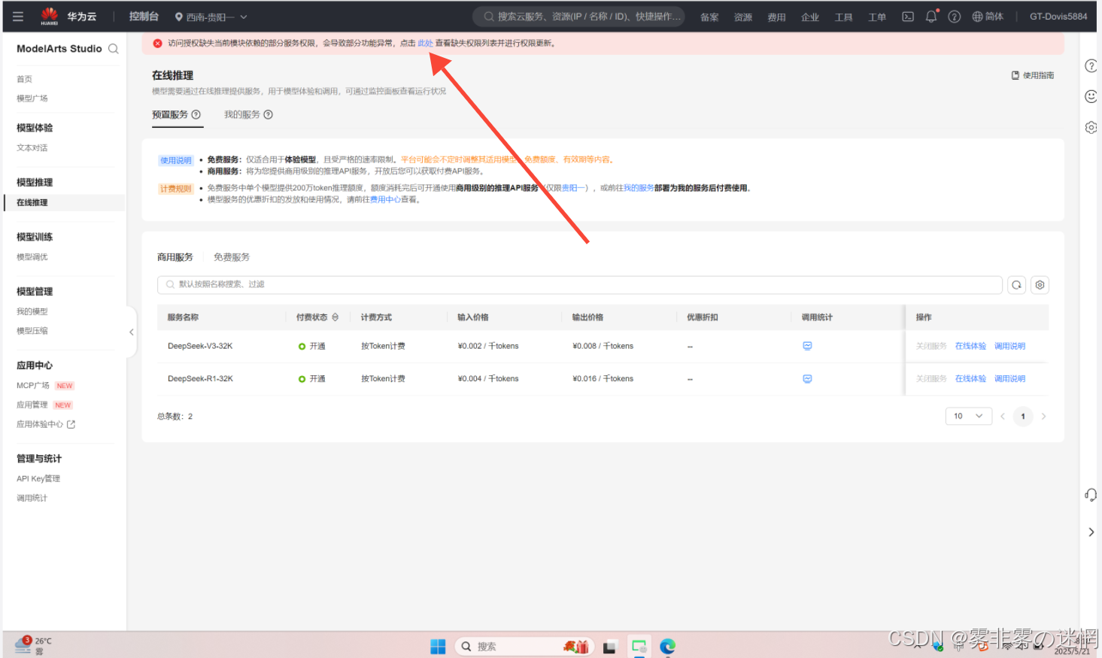1102x658 pixels.
Task: Open the weather widget in taskbar
Action: click(34, 645)
